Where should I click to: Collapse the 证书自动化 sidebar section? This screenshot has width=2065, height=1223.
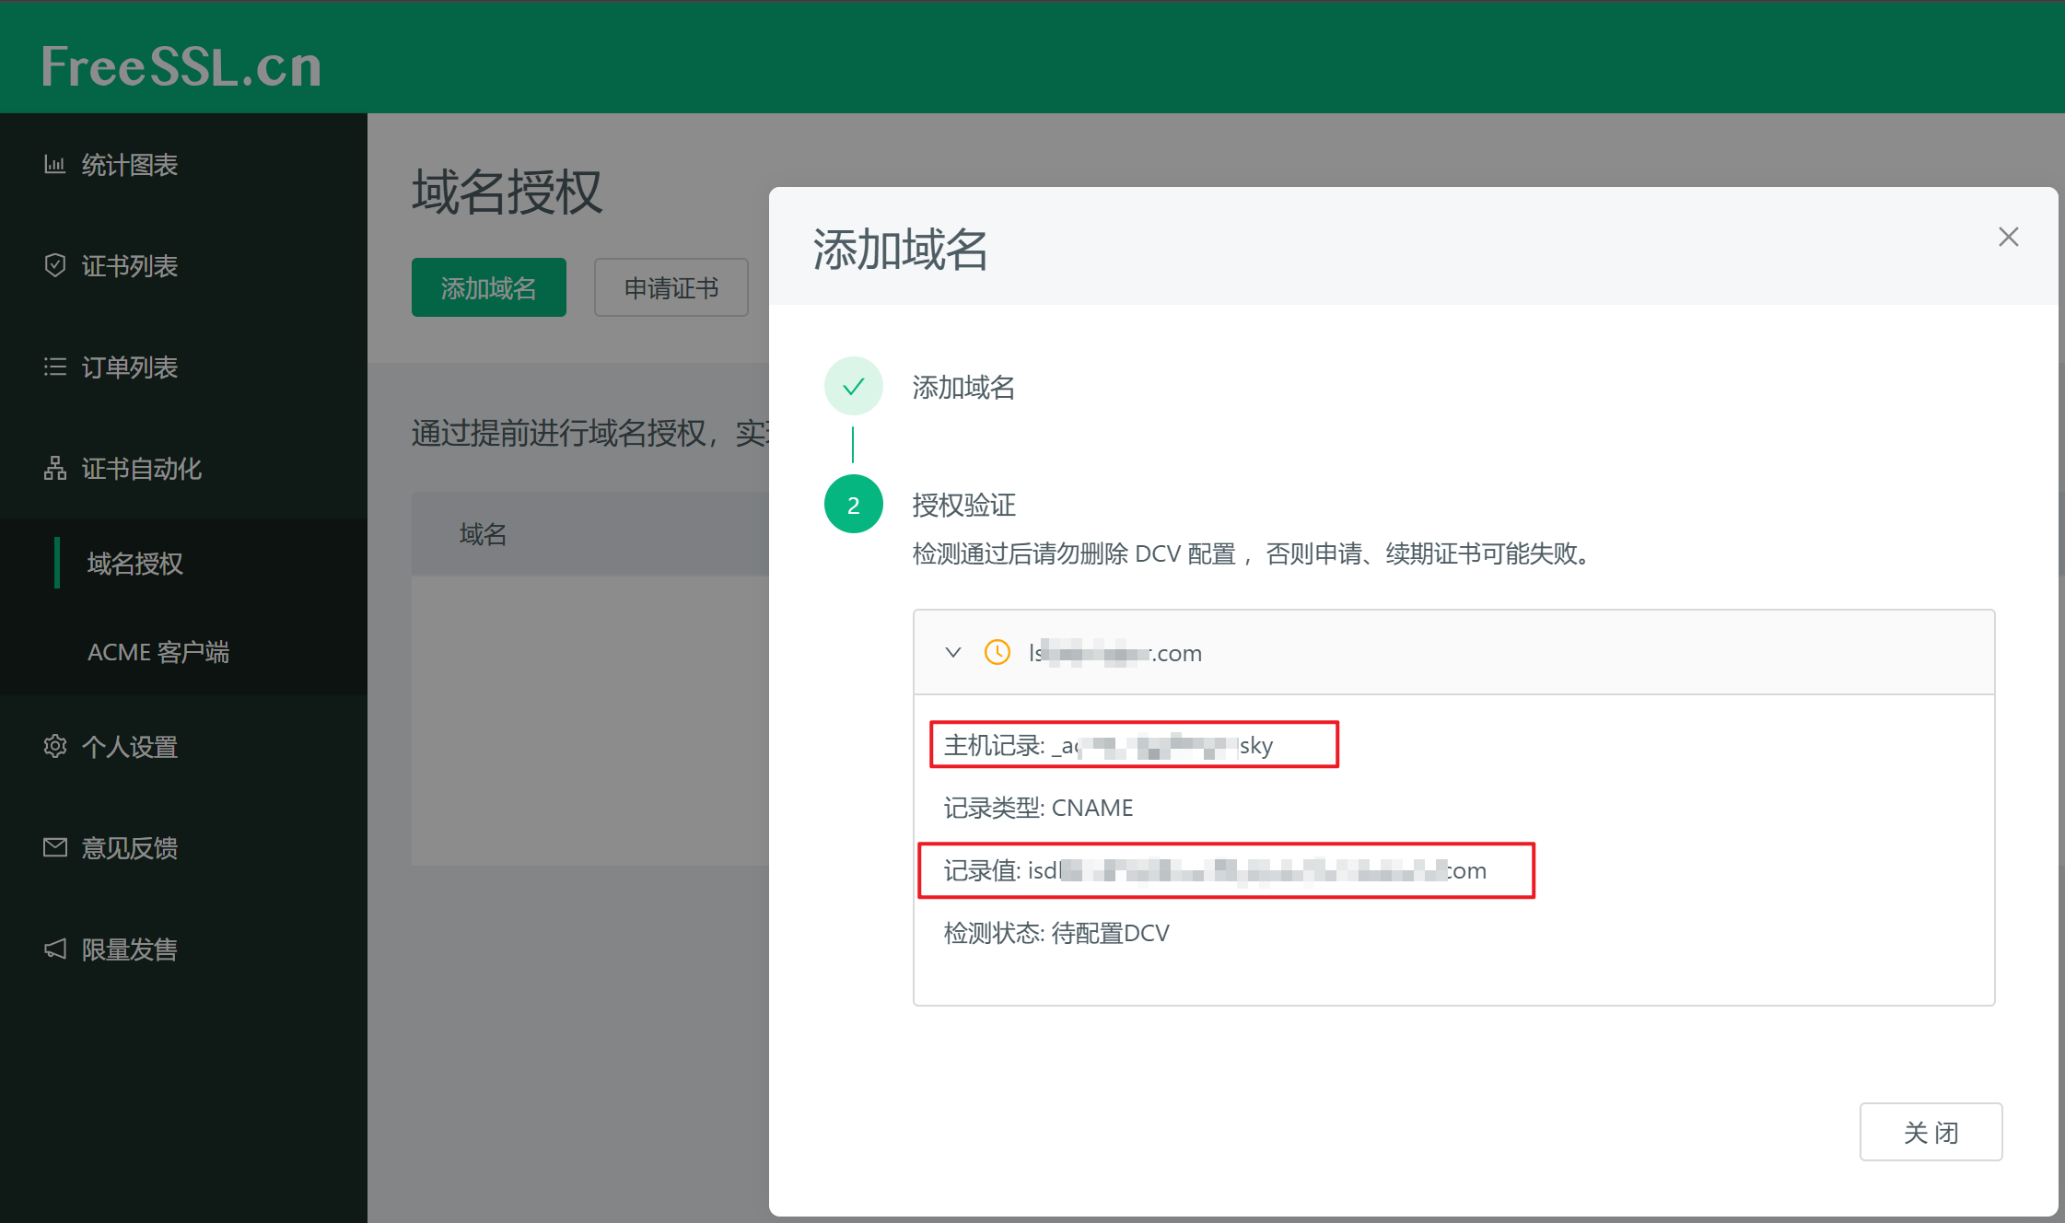(x=141, y=468)
